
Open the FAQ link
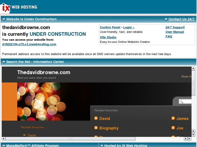pyautogui.click(x=169, y=36)
